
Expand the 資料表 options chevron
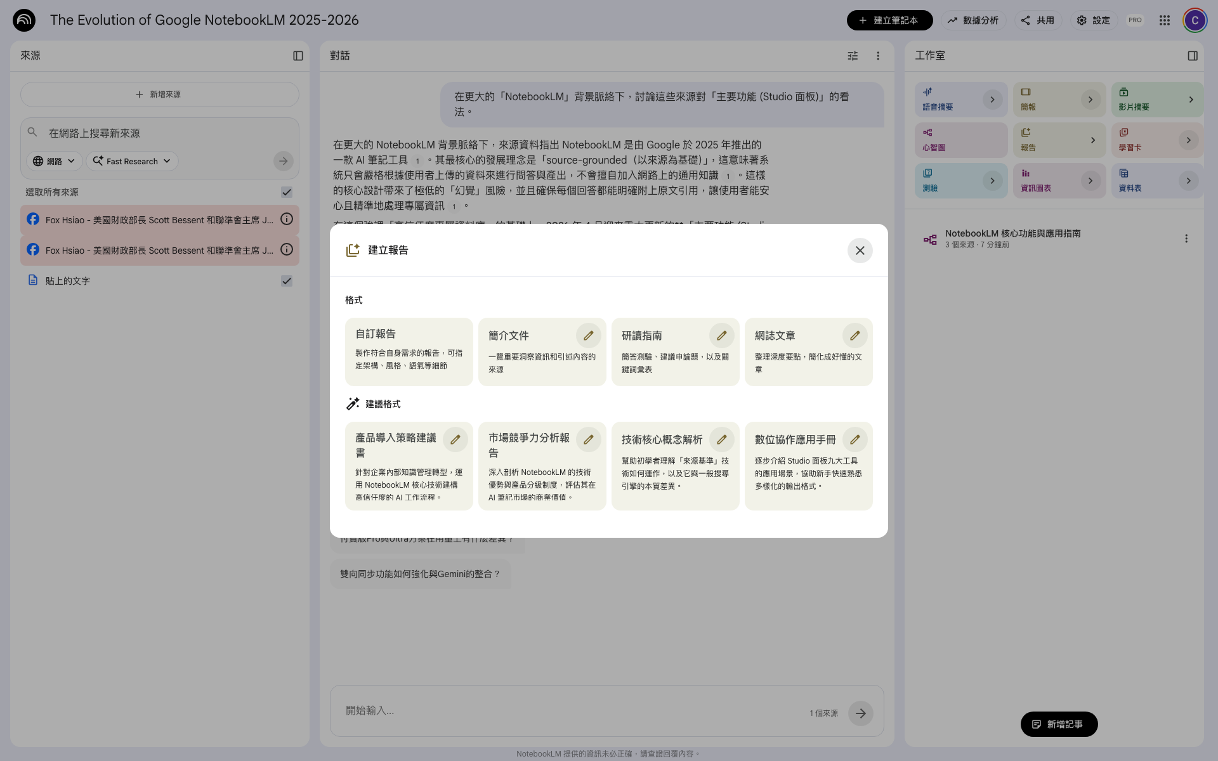(x=1188, y=181)
